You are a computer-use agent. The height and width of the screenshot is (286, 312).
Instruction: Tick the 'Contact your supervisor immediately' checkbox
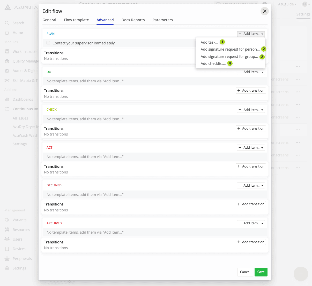(48, 43)
